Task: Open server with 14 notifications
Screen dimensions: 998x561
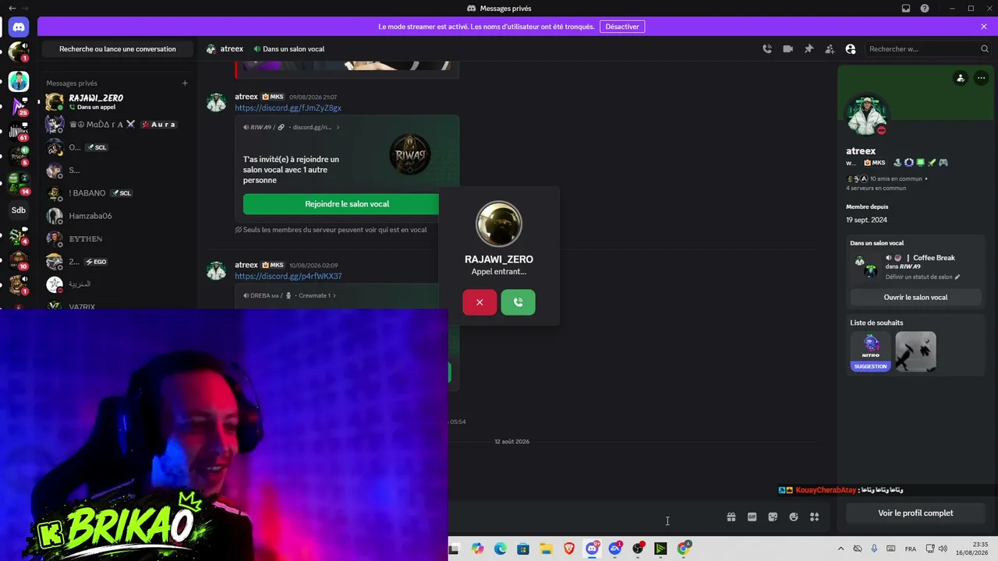Action: point(19,184)
